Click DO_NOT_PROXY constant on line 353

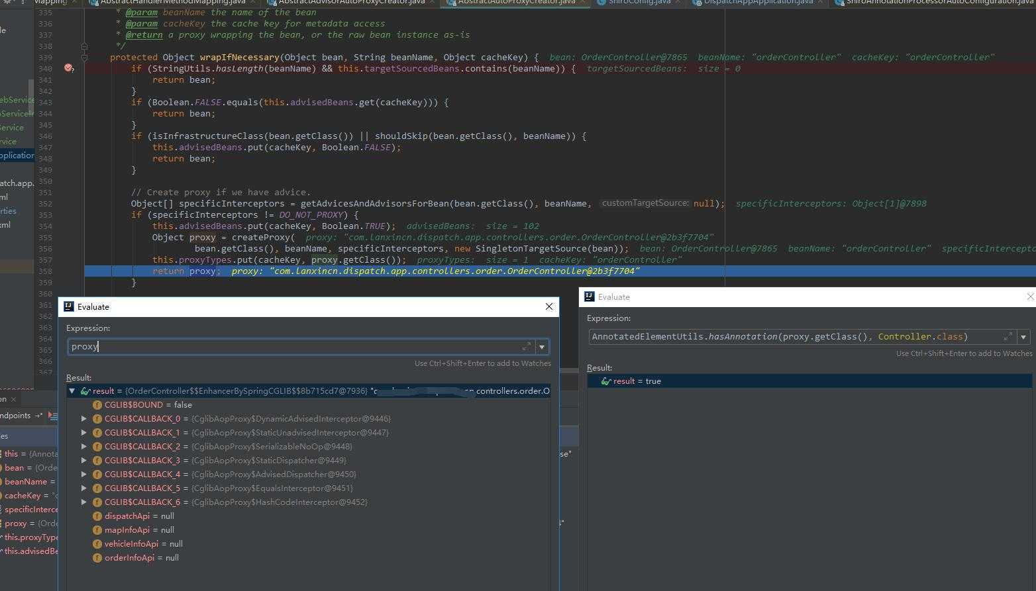(x=311, y=215)
